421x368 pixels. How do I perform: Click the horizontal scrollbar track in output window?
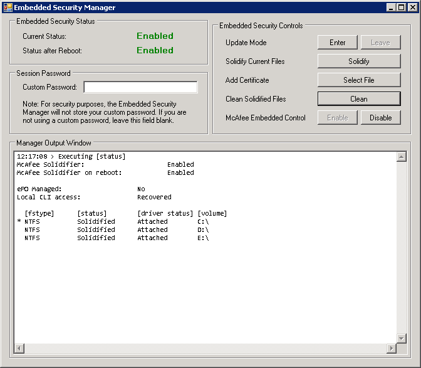[x=205, y=348]
